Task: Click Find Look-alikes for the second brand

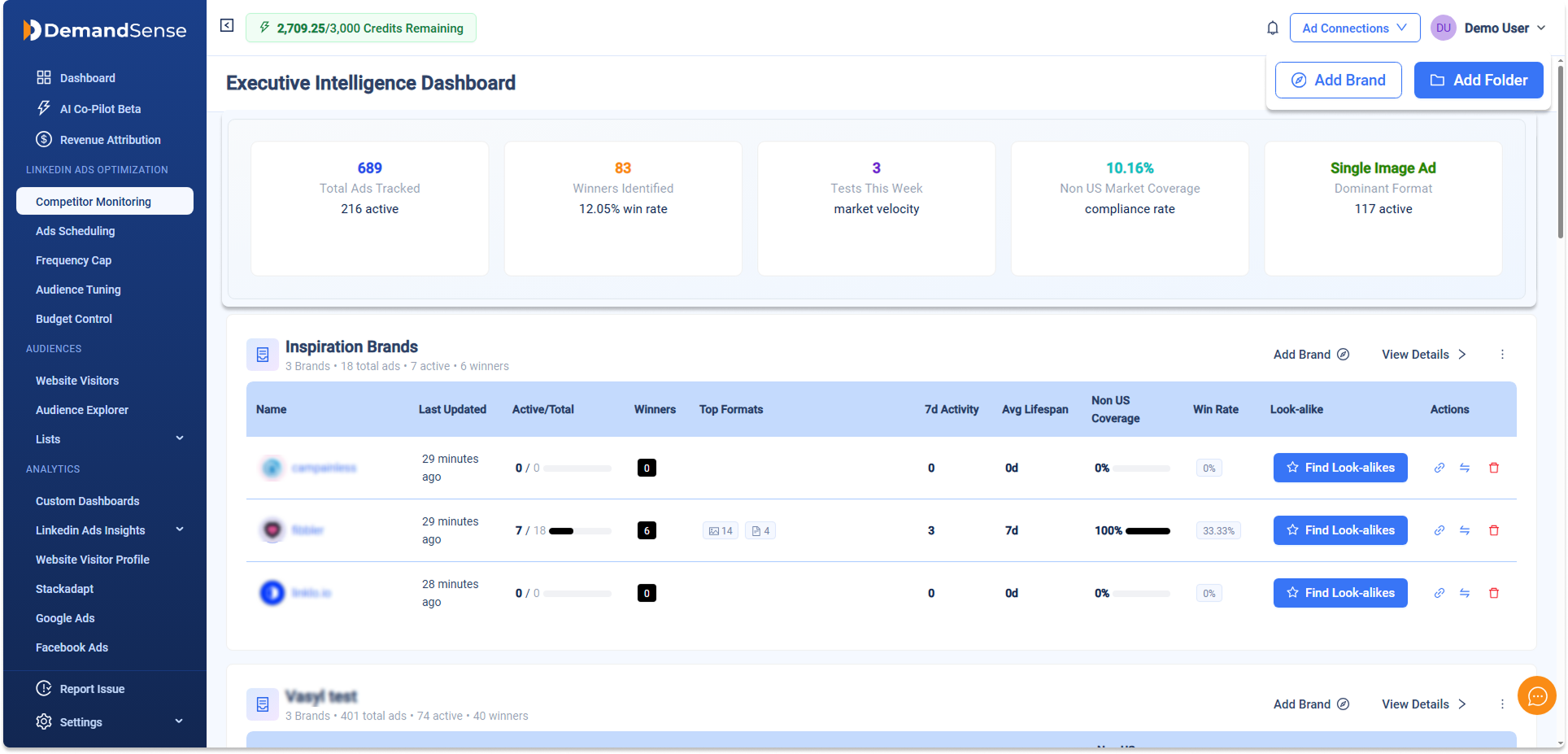Action: point(1339,530)
